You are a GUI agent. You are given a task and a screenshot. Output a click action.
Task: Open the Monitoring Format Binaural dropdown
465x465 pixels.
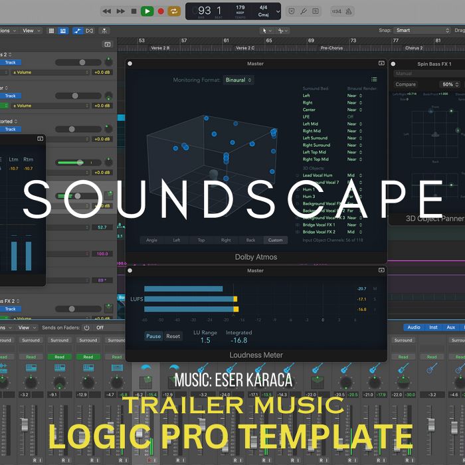tap(238, 80)
